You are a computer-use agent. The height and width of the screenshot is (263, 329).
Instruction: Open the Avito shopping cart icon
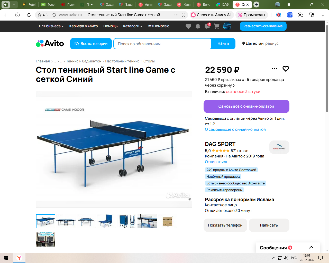tap(217, 26)
